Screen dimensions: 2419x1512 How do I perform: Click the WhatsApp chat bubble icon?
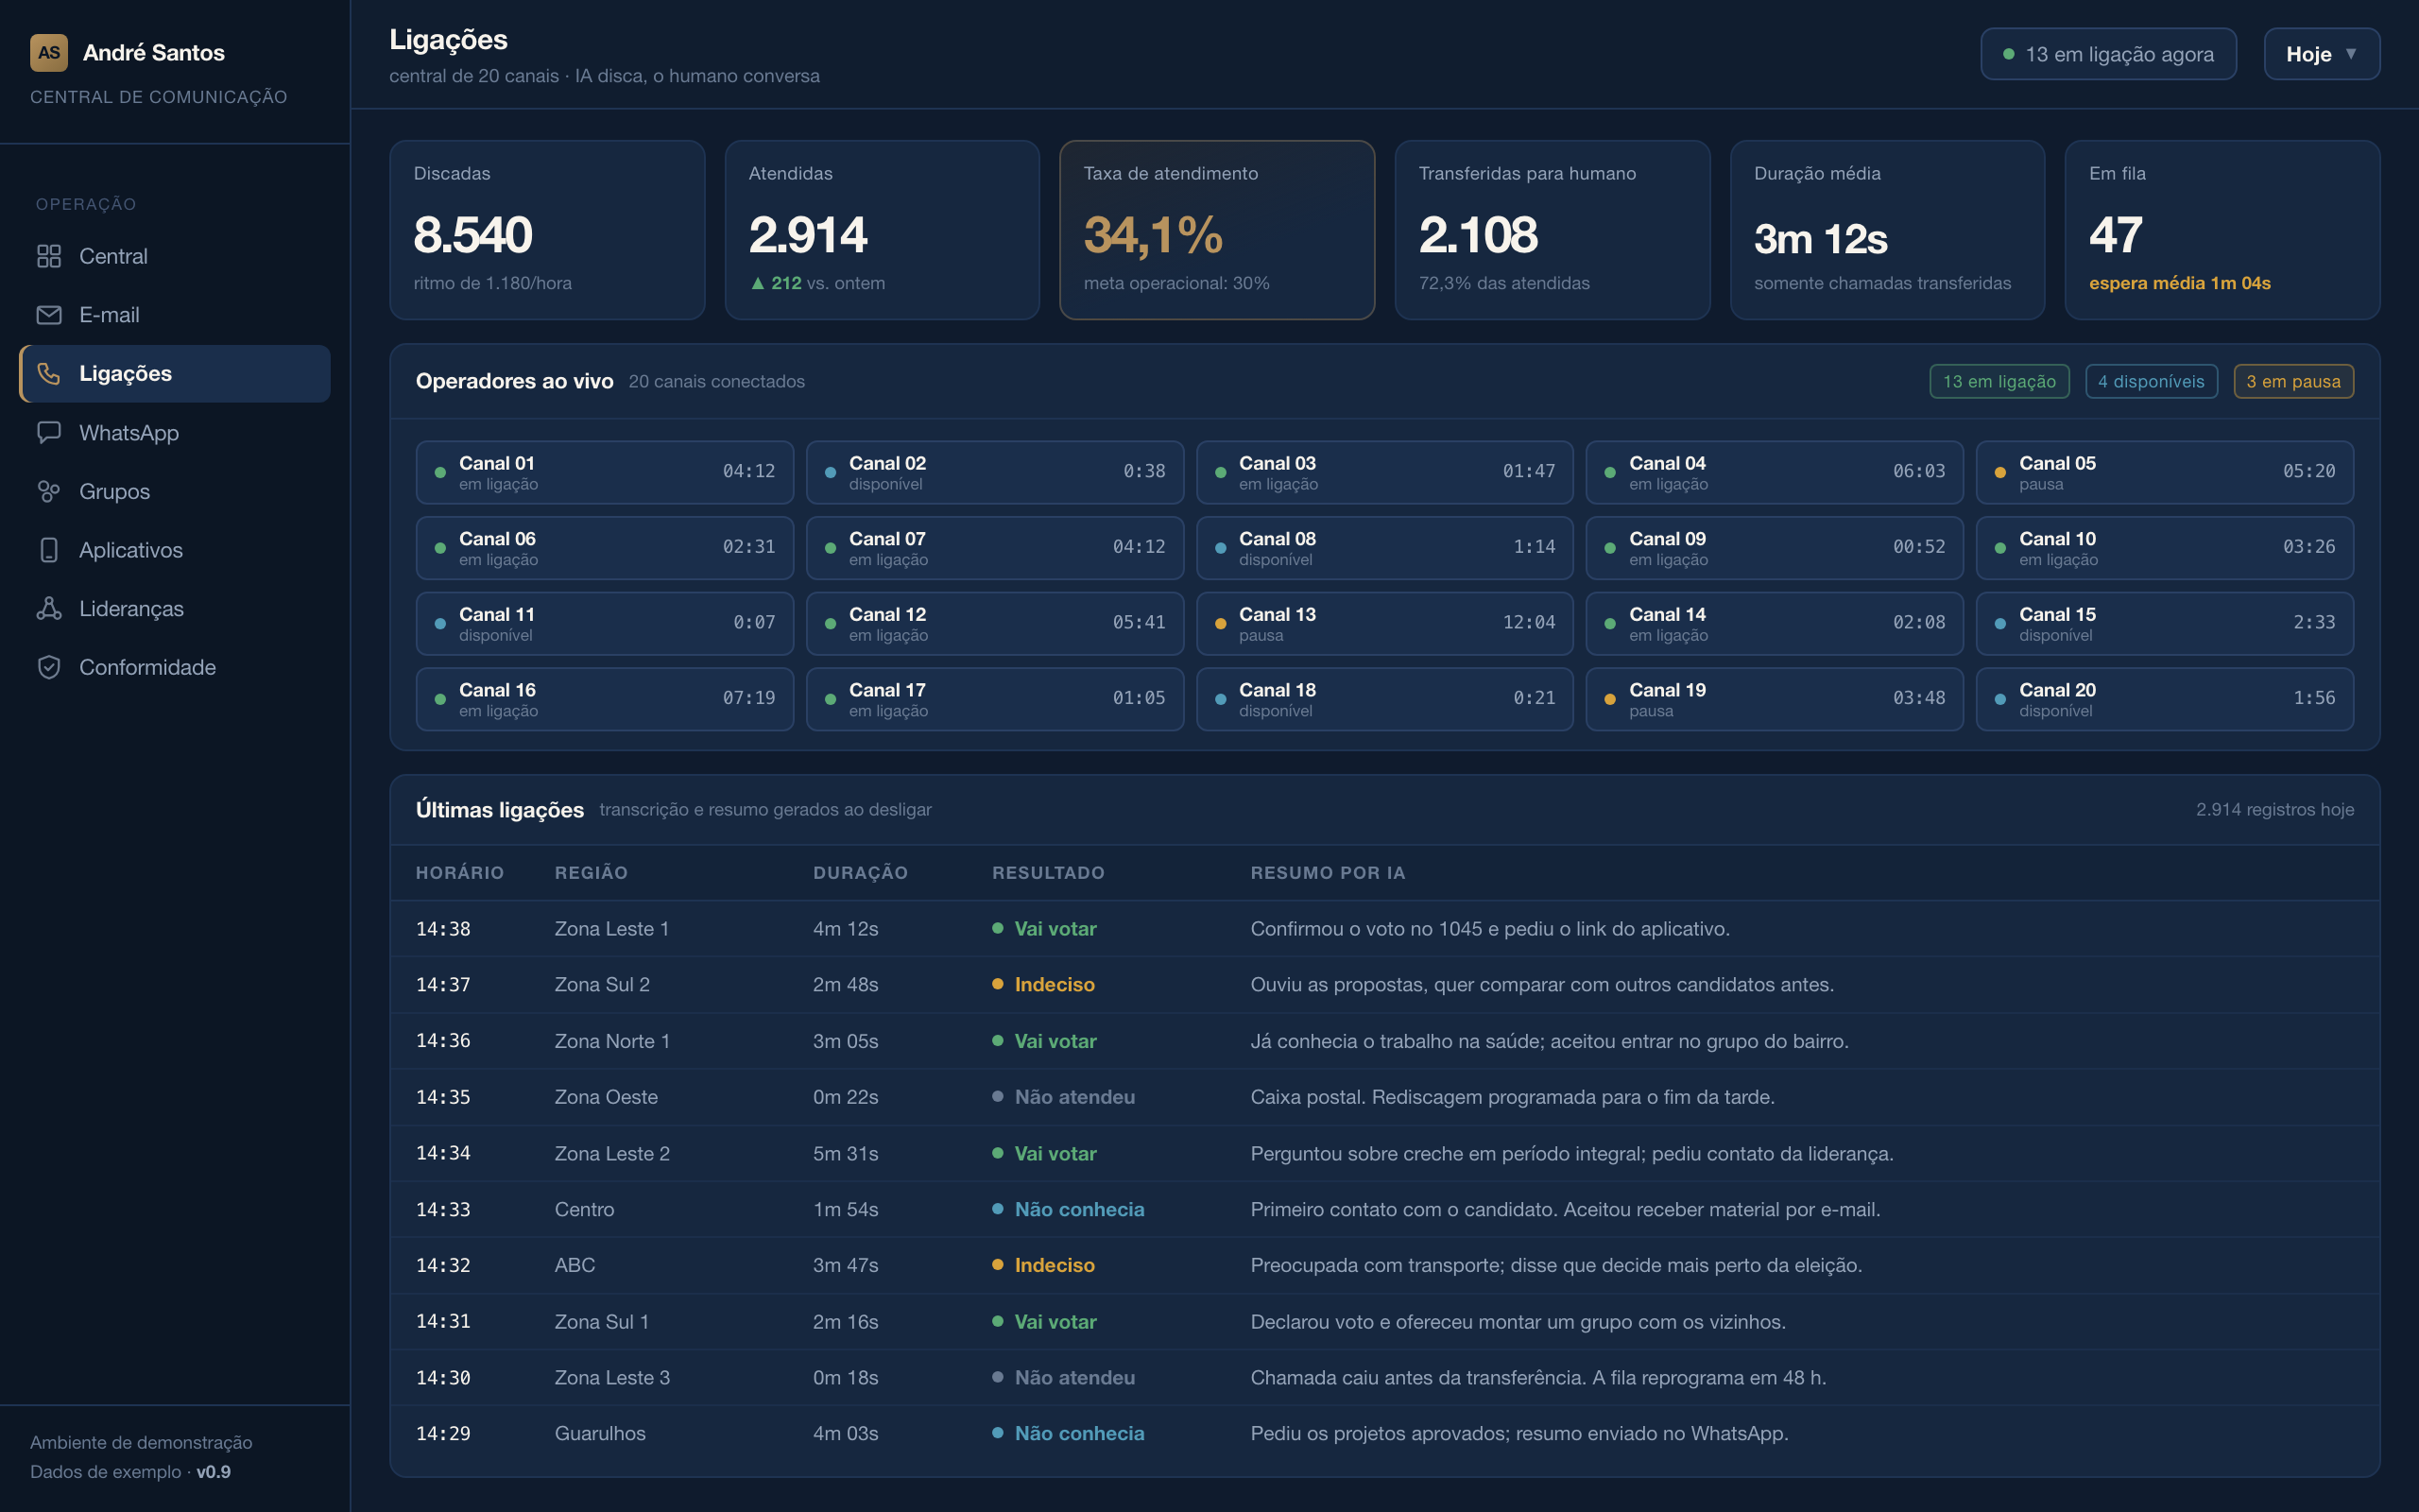(x=49, y=432)
